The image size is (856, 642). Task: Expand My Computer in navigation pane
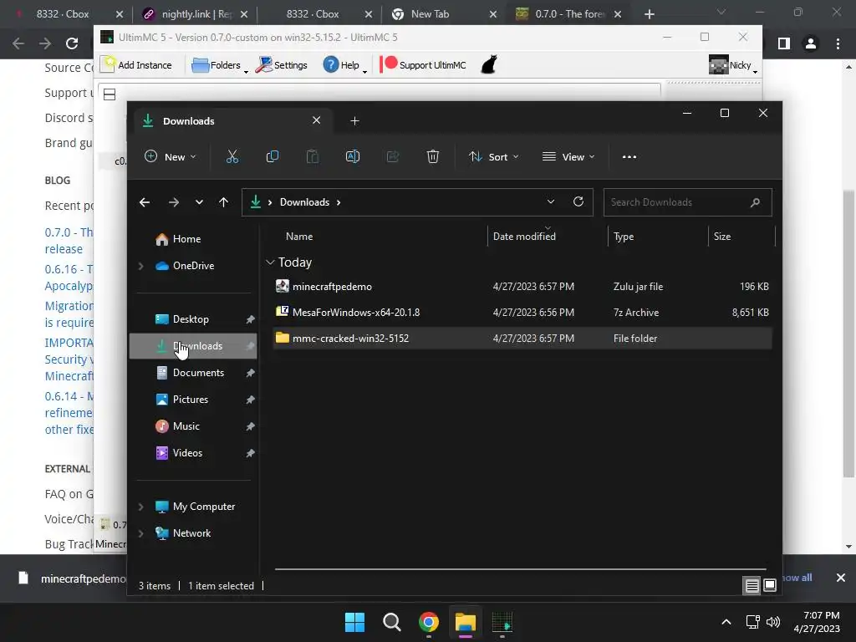point(140,507)
